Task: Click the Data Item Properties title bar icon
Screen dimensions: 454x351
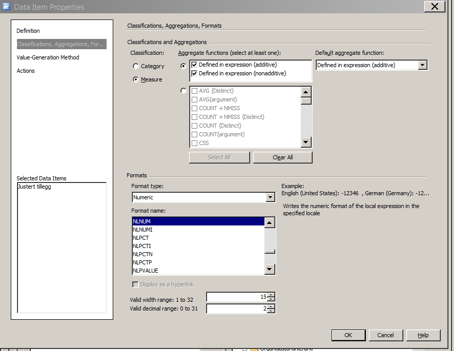Action: [x=6, y=6]
